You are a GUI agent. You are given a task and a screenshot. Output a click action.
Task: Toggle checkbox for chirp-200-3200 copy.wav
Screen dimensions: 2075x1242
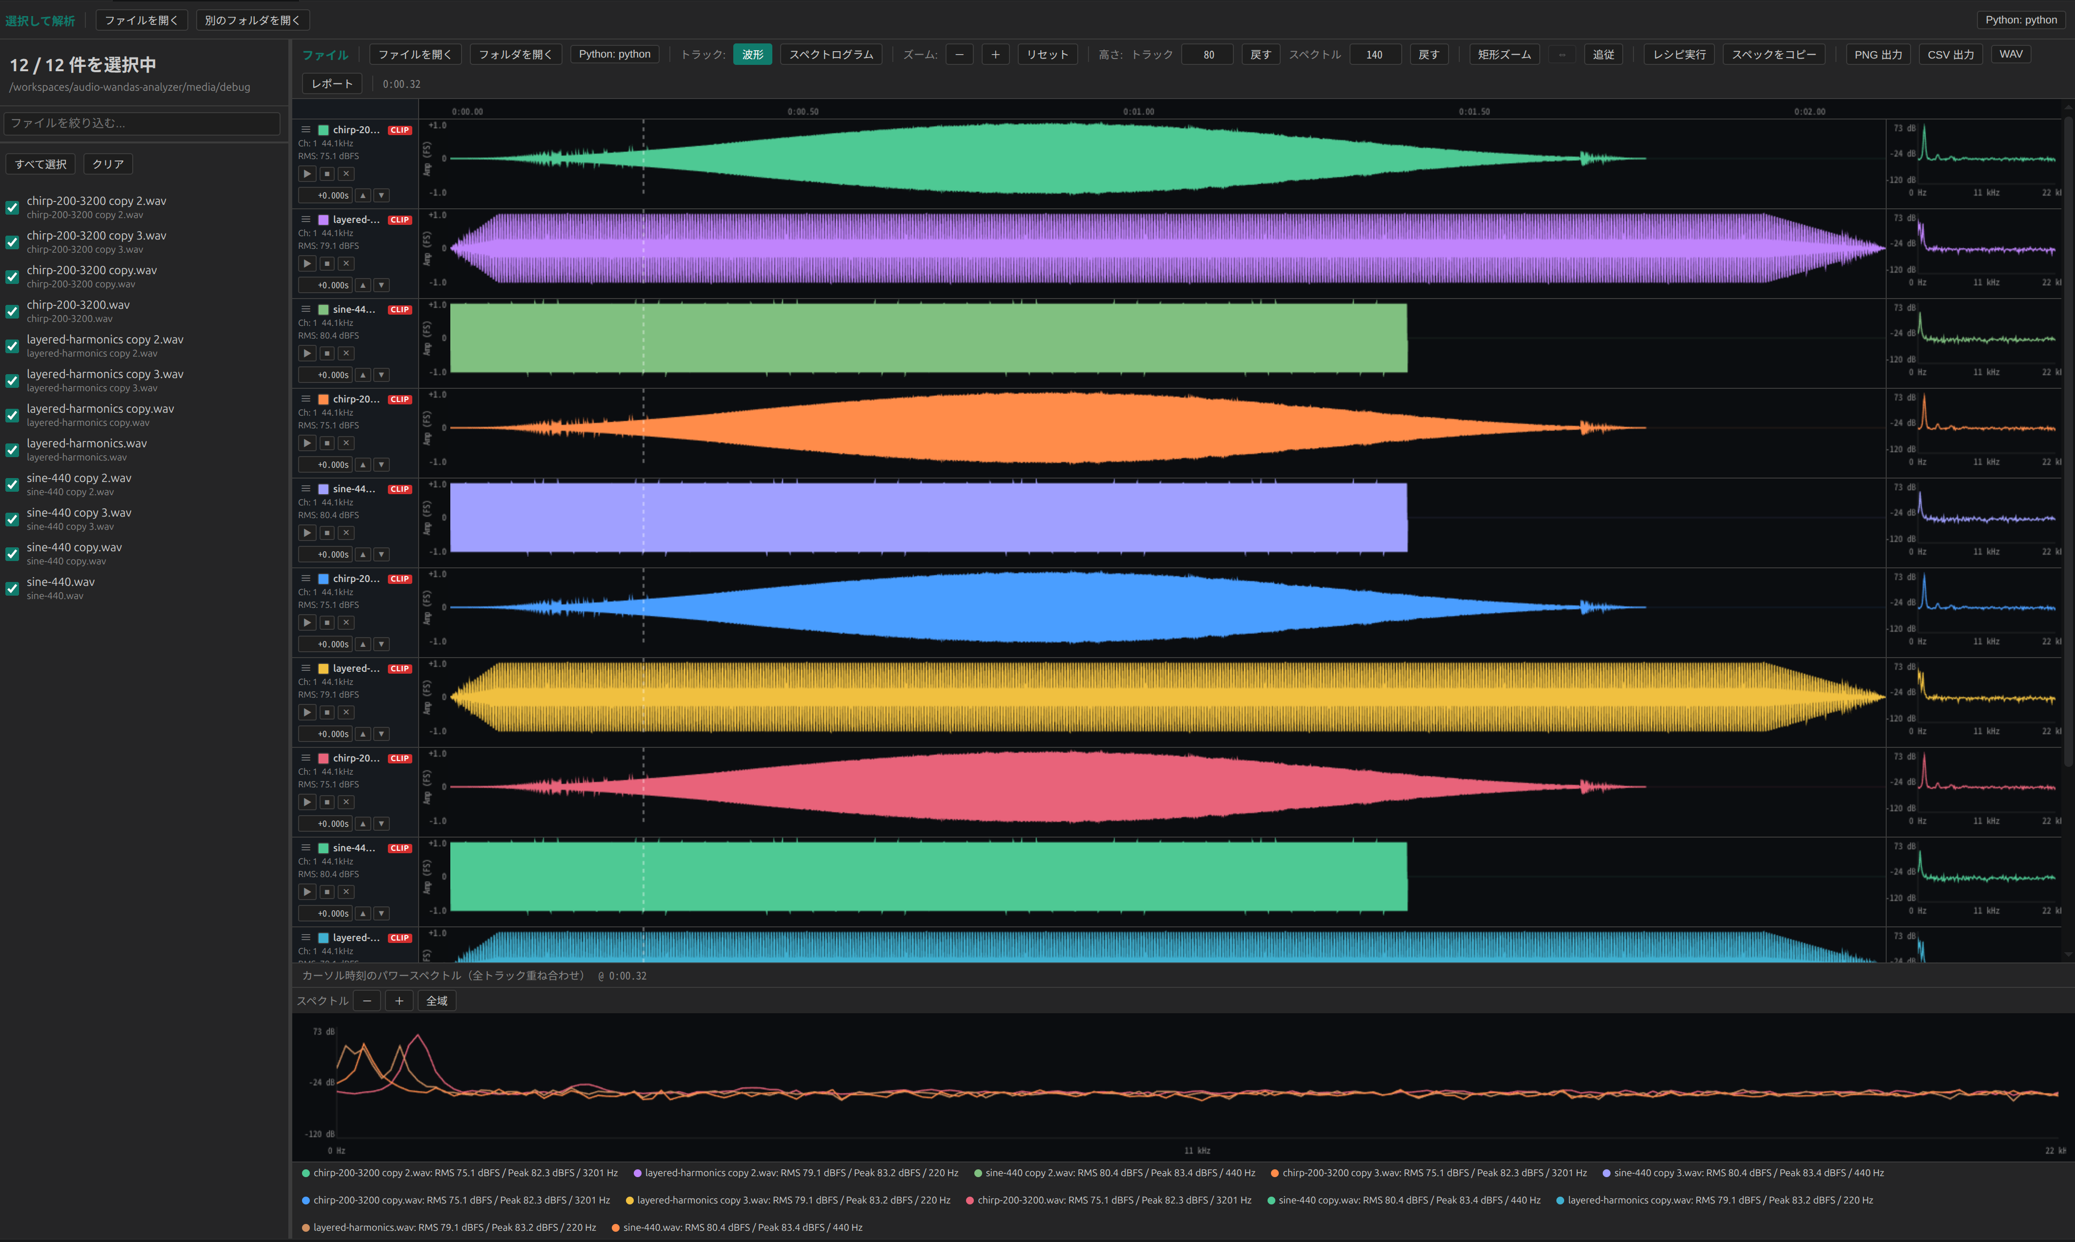point(13,277)
